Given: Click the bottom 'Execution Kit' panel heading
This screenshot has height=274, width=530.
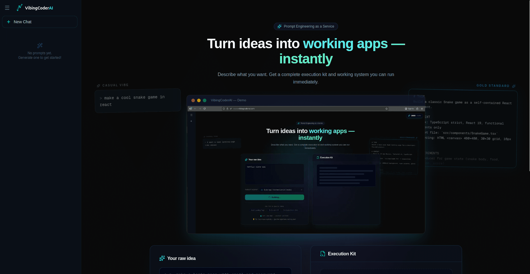Looking at the screenshot, I should (x=342, y=254).
